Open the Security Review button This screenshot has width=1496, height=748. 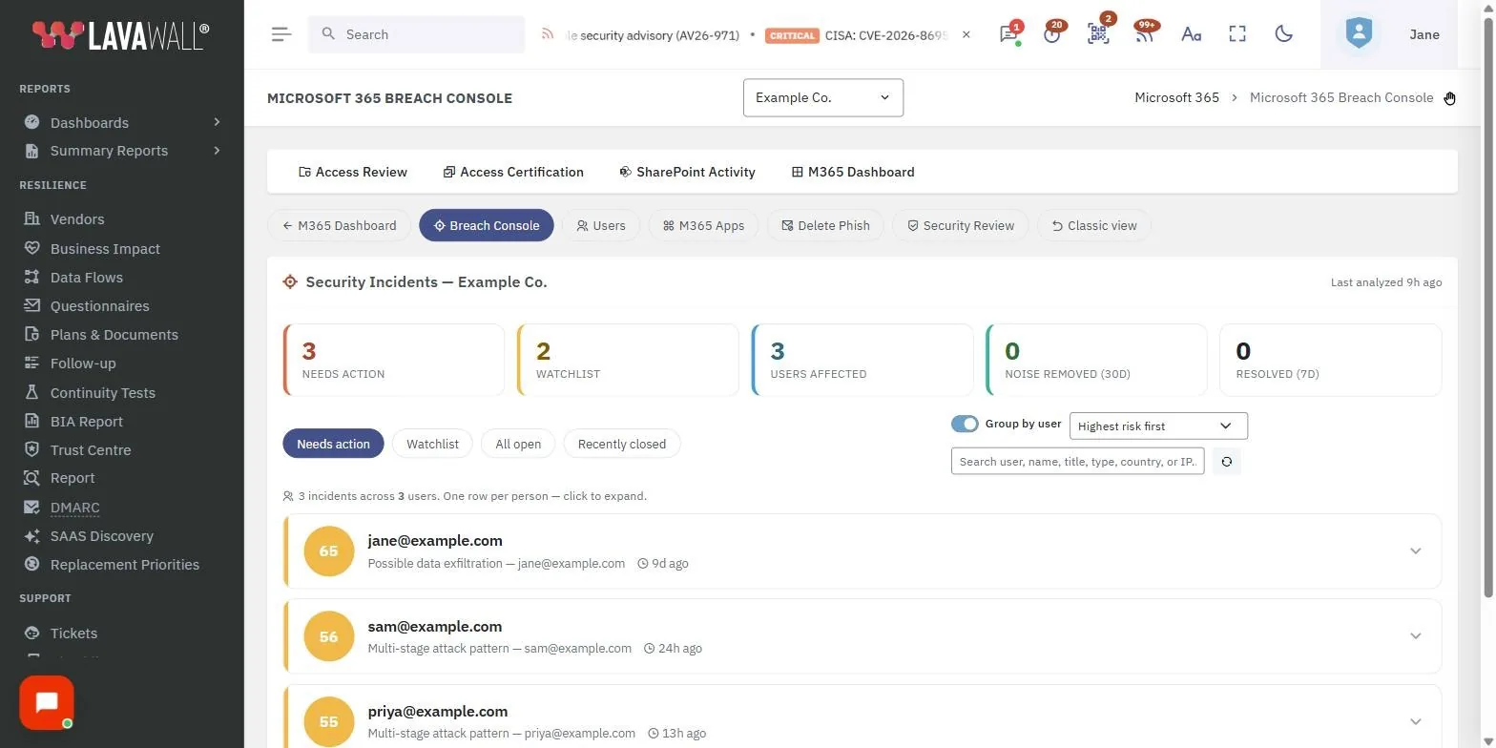click(x=960, y=225)
